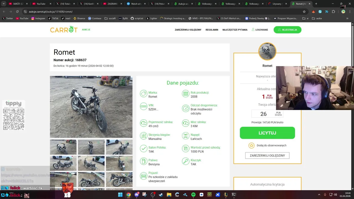The width and height of the screenshot is (354, 199).
Task: Click the checkmark icon next to Salon Polska
Action: coord(143,148)
